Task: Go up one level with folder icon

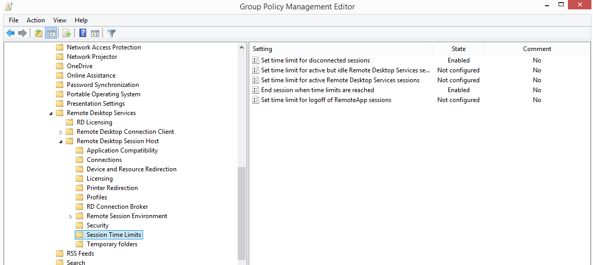Action: pos(39,33)
